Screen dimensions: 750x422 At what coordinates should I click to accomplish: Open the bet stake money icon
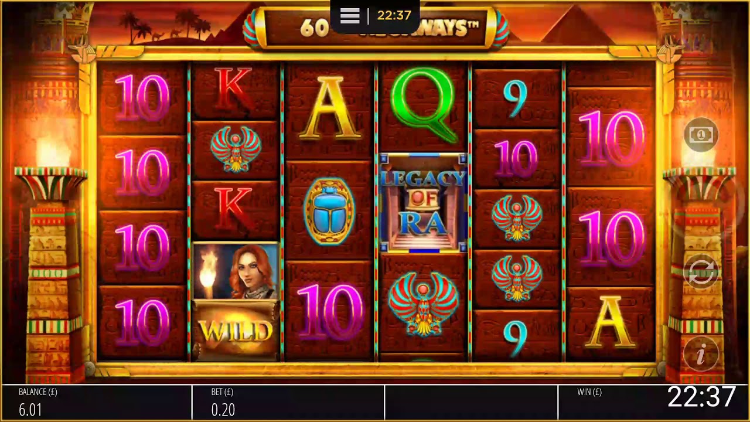coord(701,135)
